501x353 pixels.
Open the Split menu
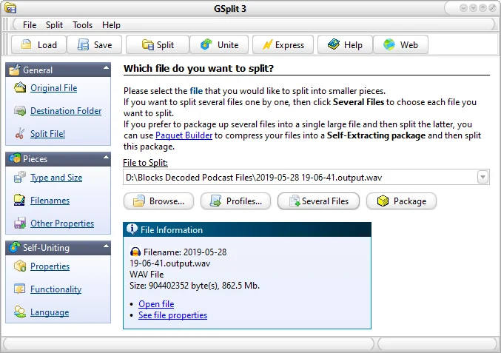click(x=54, y=25)
